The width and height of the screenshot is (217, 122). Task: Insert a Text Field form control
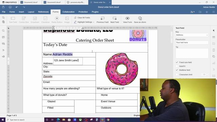13,20
